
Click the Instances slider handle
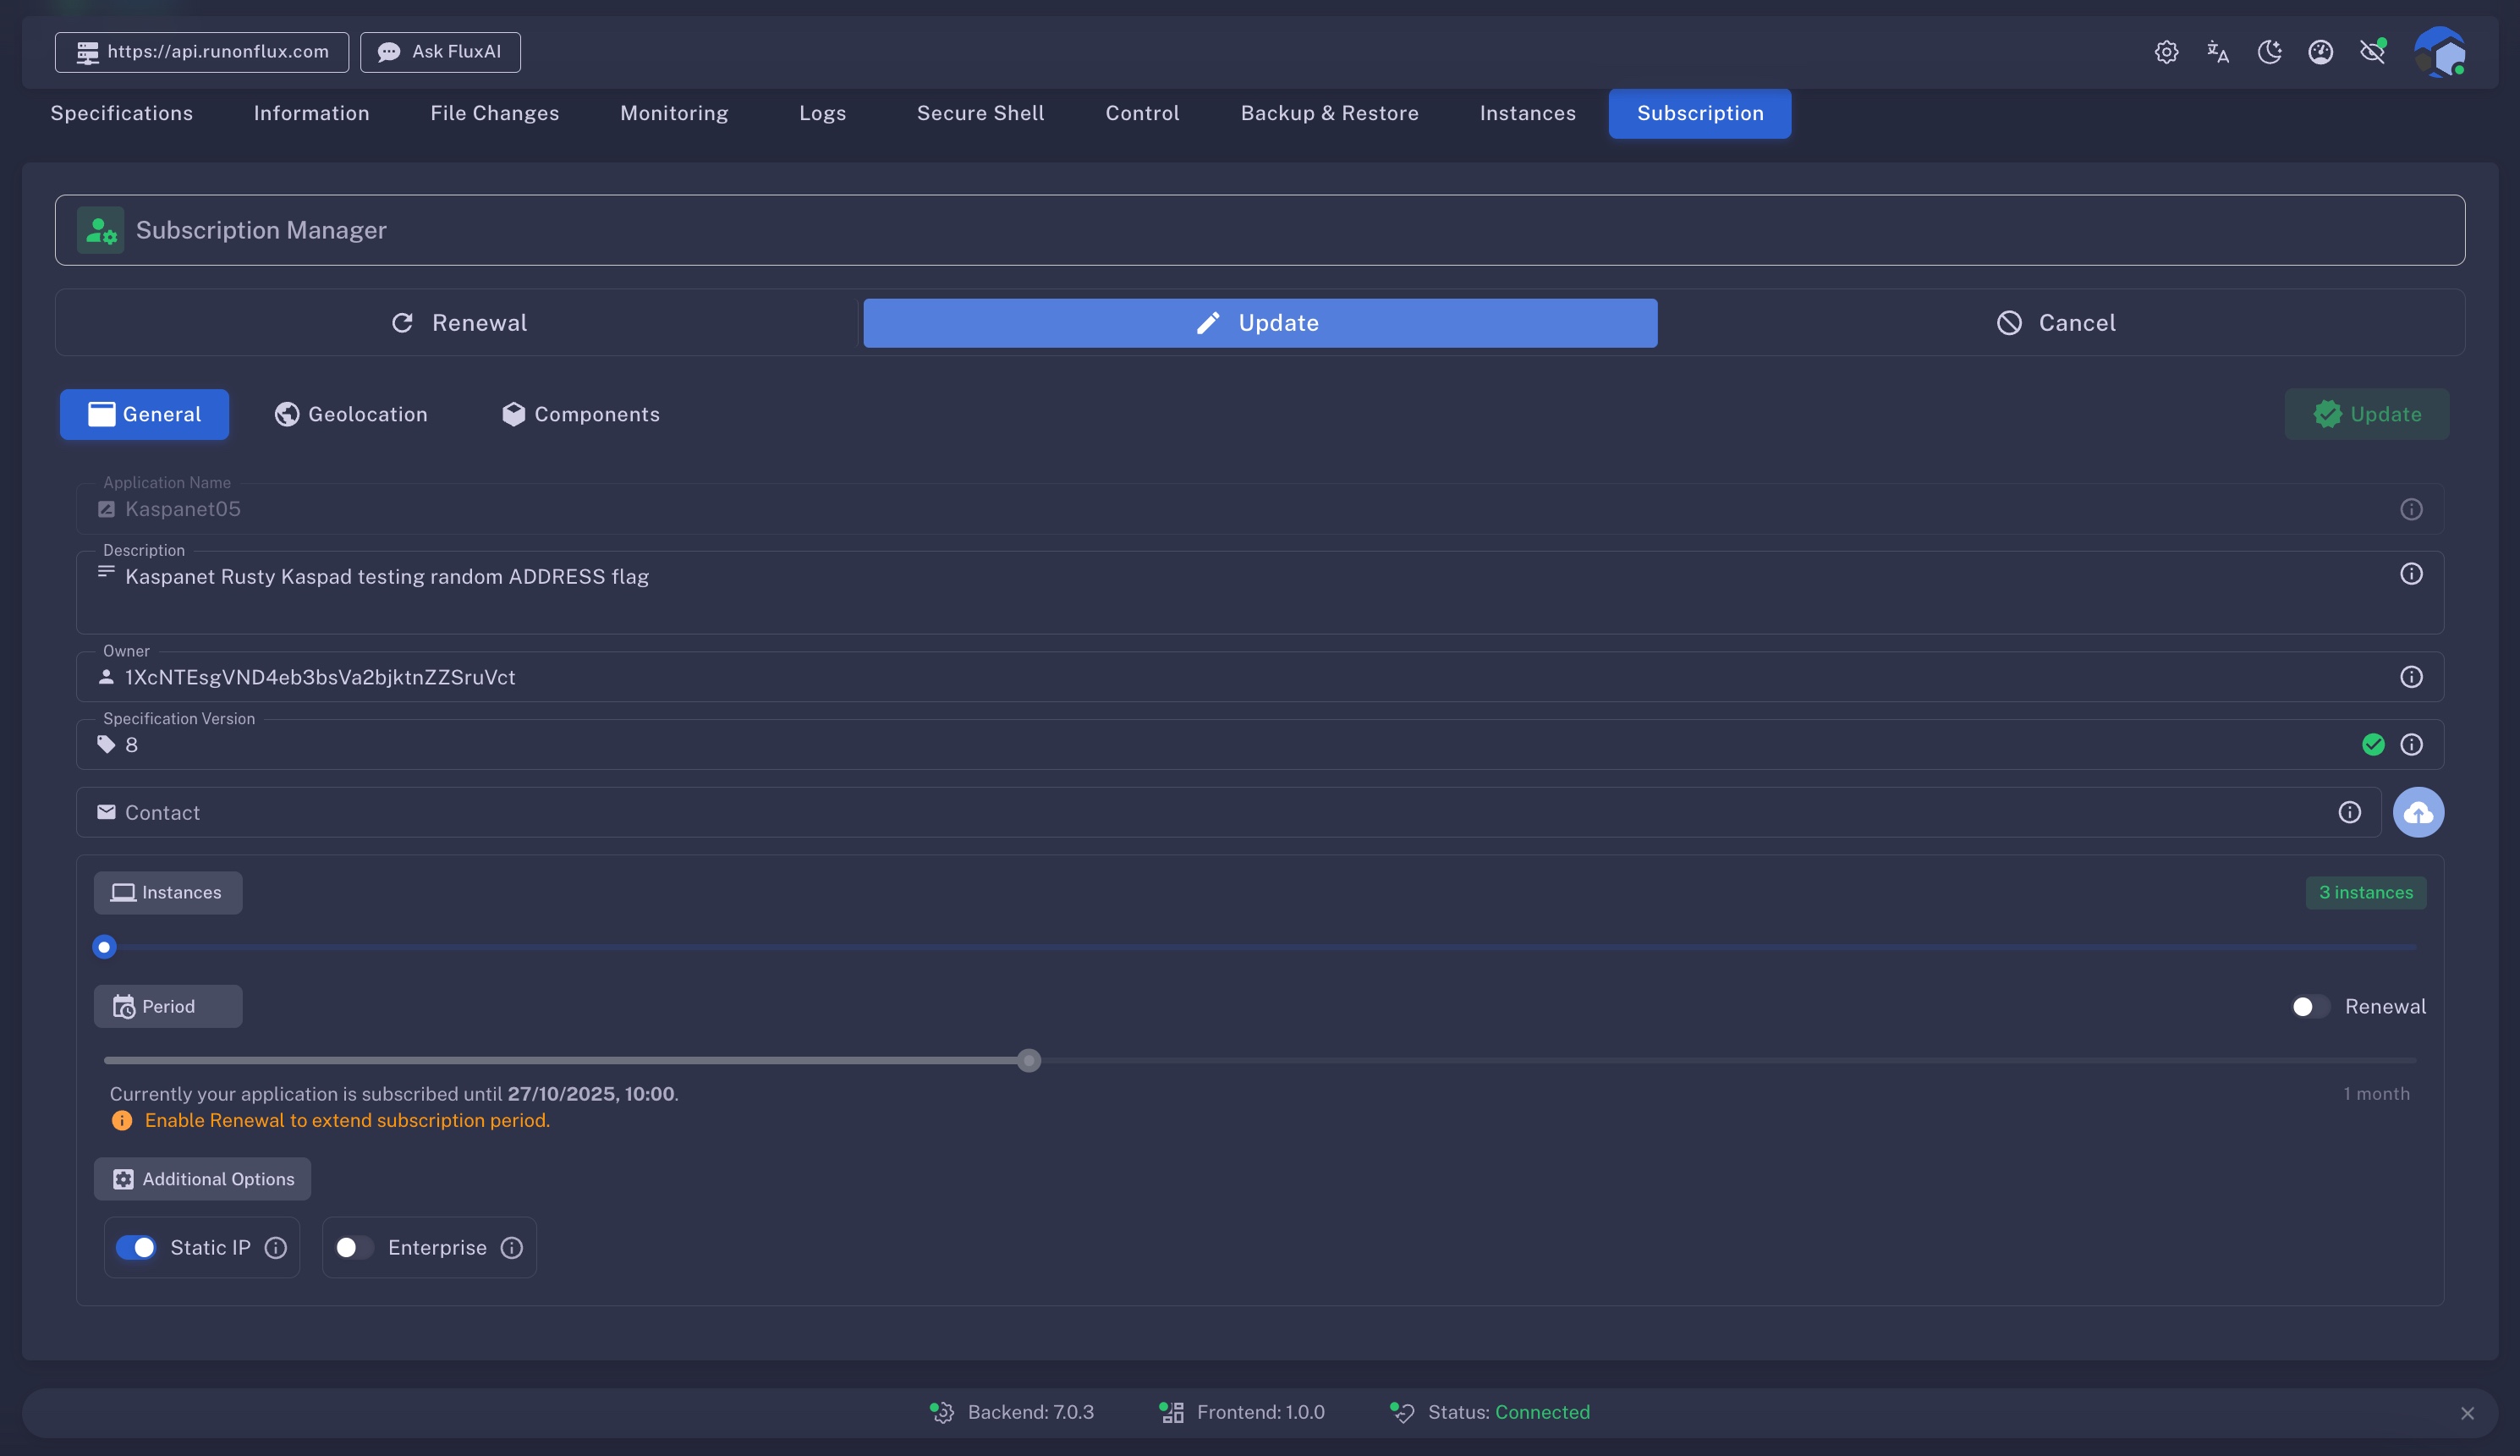[104, 947]
